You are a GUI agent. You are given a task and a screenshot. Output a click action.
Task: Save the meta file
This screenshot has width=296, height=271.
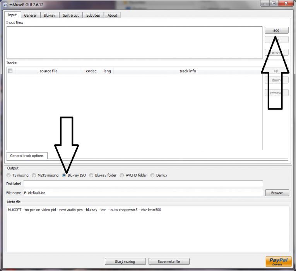coord(169,262)
